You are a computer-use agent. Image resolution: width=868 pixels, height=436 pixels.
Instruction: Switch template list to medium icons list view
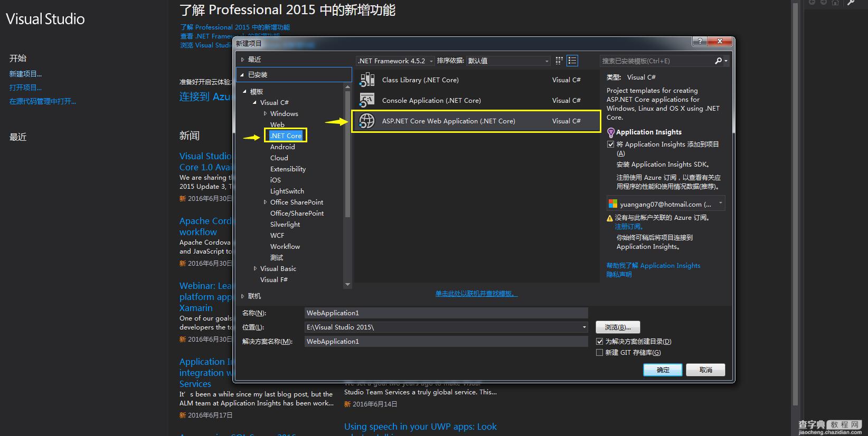click(572, 61)
